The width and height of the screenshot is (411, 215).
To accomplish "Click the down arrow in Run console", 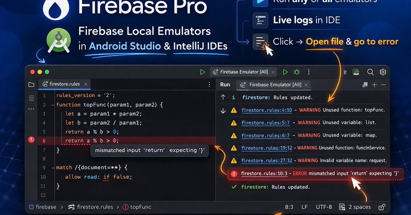I will pos(223,110).
